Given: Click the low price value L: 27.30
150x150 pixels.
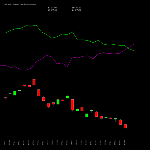Looking at the screenshot, I should point(76,10).
